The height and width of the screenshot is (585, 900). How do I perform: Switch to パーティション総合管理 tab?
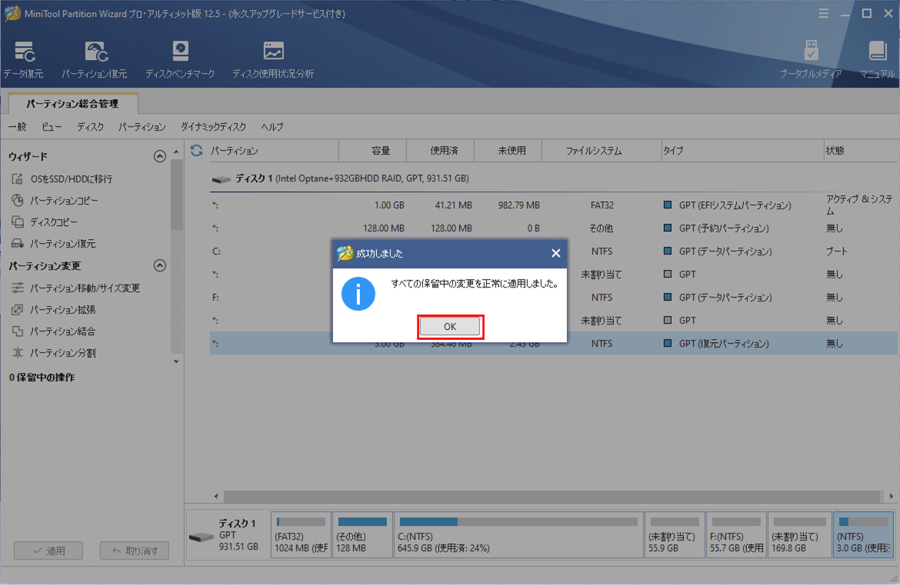pyautogui.click(x=72, y=103)
